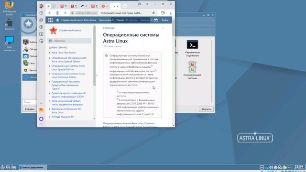Open the browser extensions/feedback icon near bookmark
The width and height of the screenshot is (306, 172).
click(163, 13)
